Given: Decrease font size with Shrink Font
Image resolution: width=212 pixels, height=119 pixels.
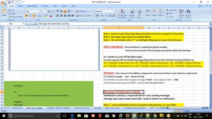Looking at the screenshot, I should 52,11.
